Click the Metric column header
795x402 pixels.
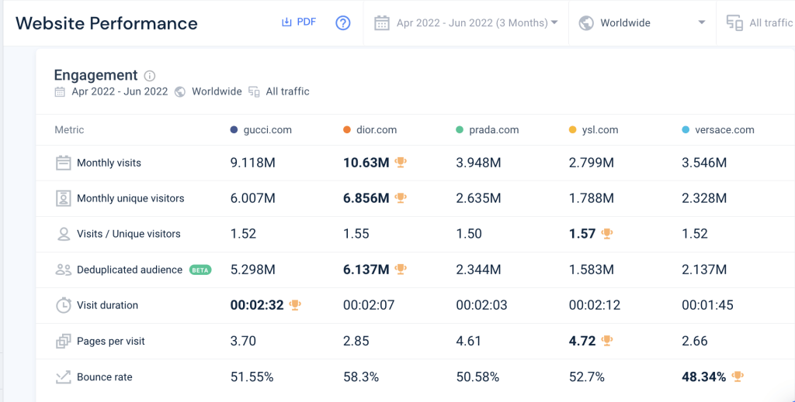(69, 130)
